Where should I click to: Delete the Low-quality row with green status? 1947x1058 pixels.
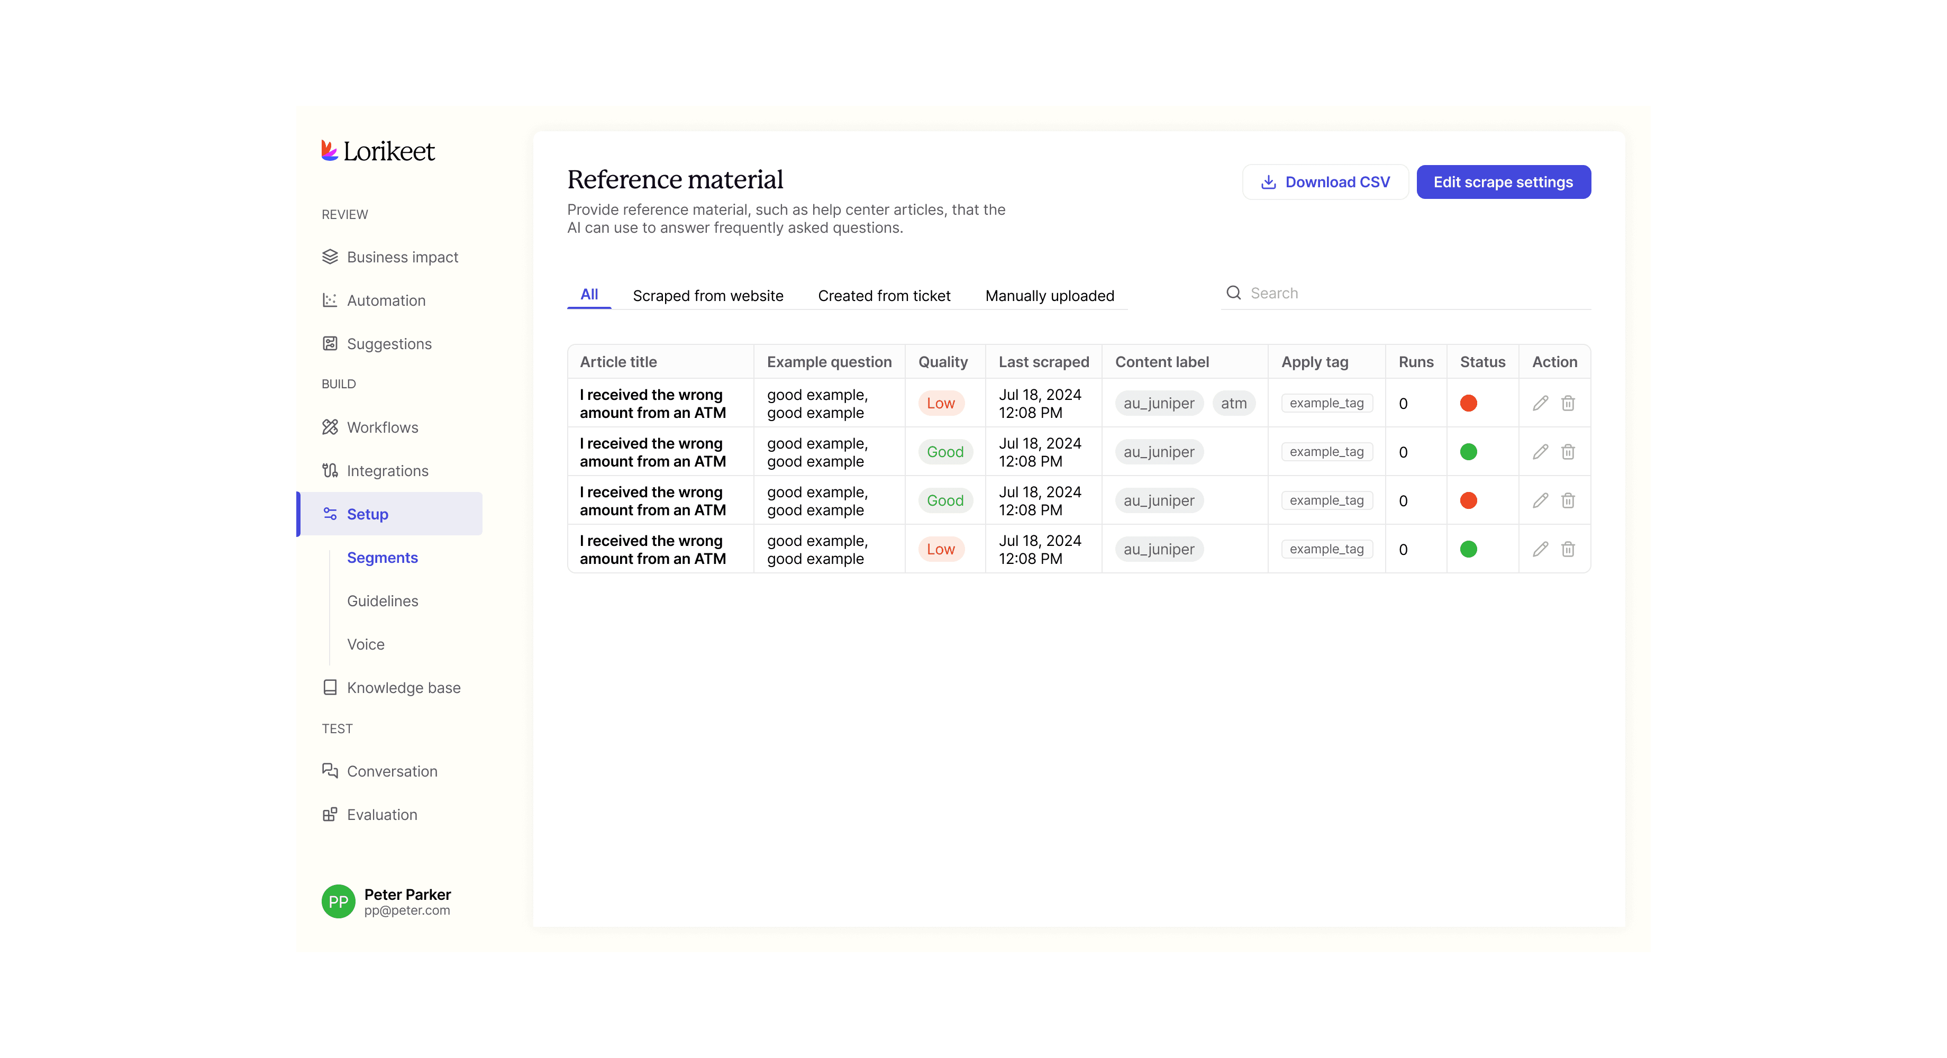pyautogui.click(x=1568, y=550)
